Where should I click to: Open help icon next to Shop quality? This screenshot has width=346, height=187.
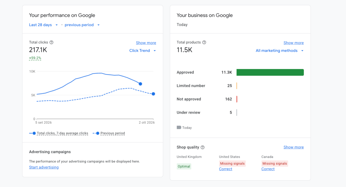[x=202, y=147]
